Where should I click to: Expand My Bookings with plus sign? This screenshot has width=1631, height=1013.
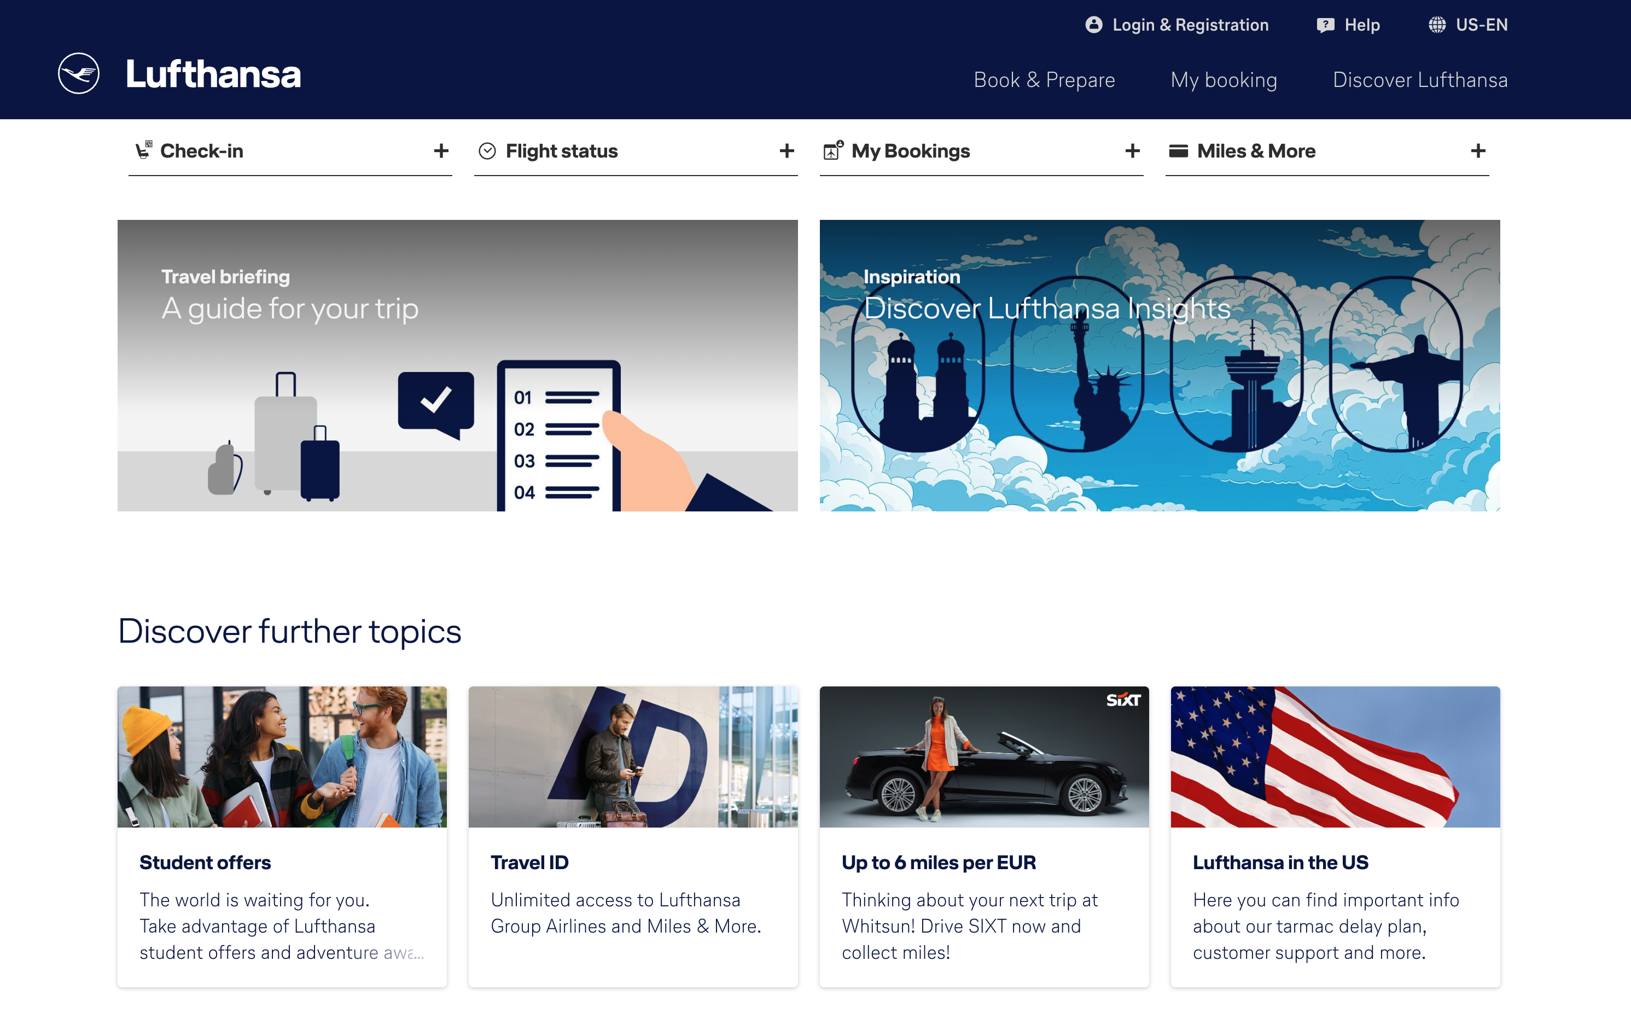(x=1132, y=151)
